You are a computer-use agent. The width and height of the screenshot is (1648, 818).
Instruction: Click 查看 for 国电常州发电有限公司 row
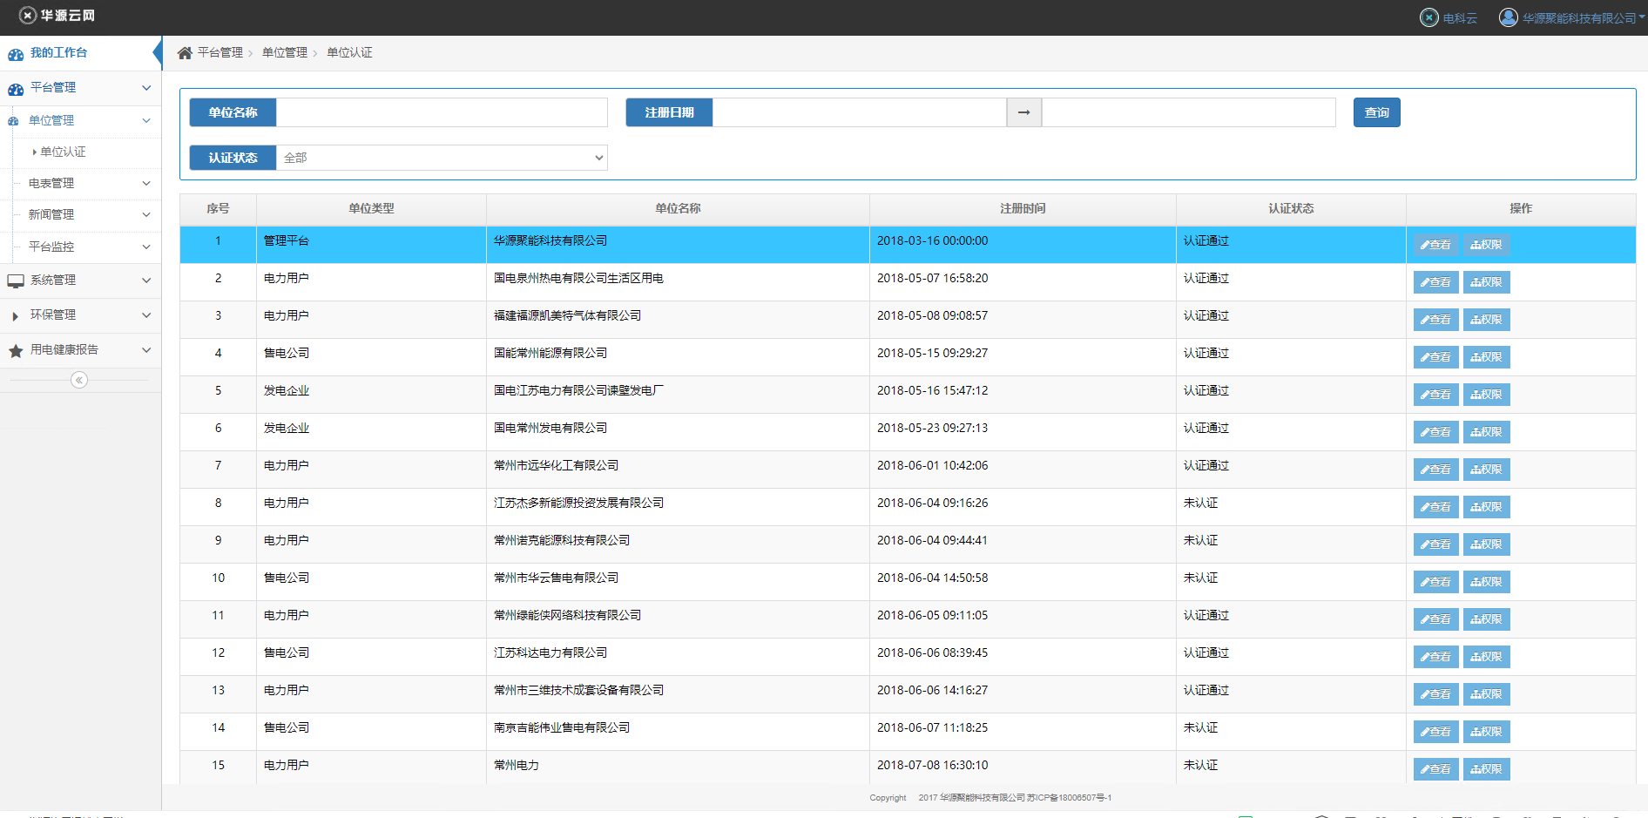point(1435,432)
